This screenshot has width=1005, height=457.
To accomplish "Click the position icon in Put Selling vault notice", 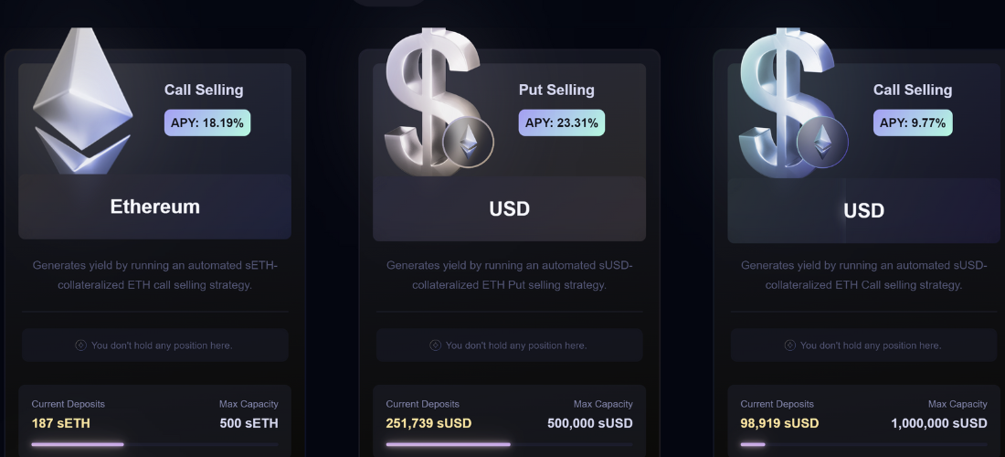I will 435,345.
